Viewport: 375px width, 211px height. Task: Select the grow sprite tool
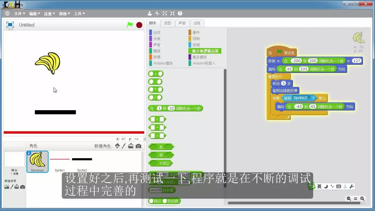(x=165, y=13)
